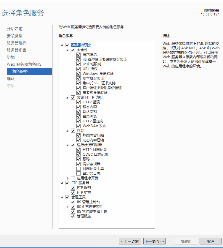Uncheck HTTP 重定向 checkbox
This screenshot has width=223, height=248.
pyautogui.click(x=78, y=121)
